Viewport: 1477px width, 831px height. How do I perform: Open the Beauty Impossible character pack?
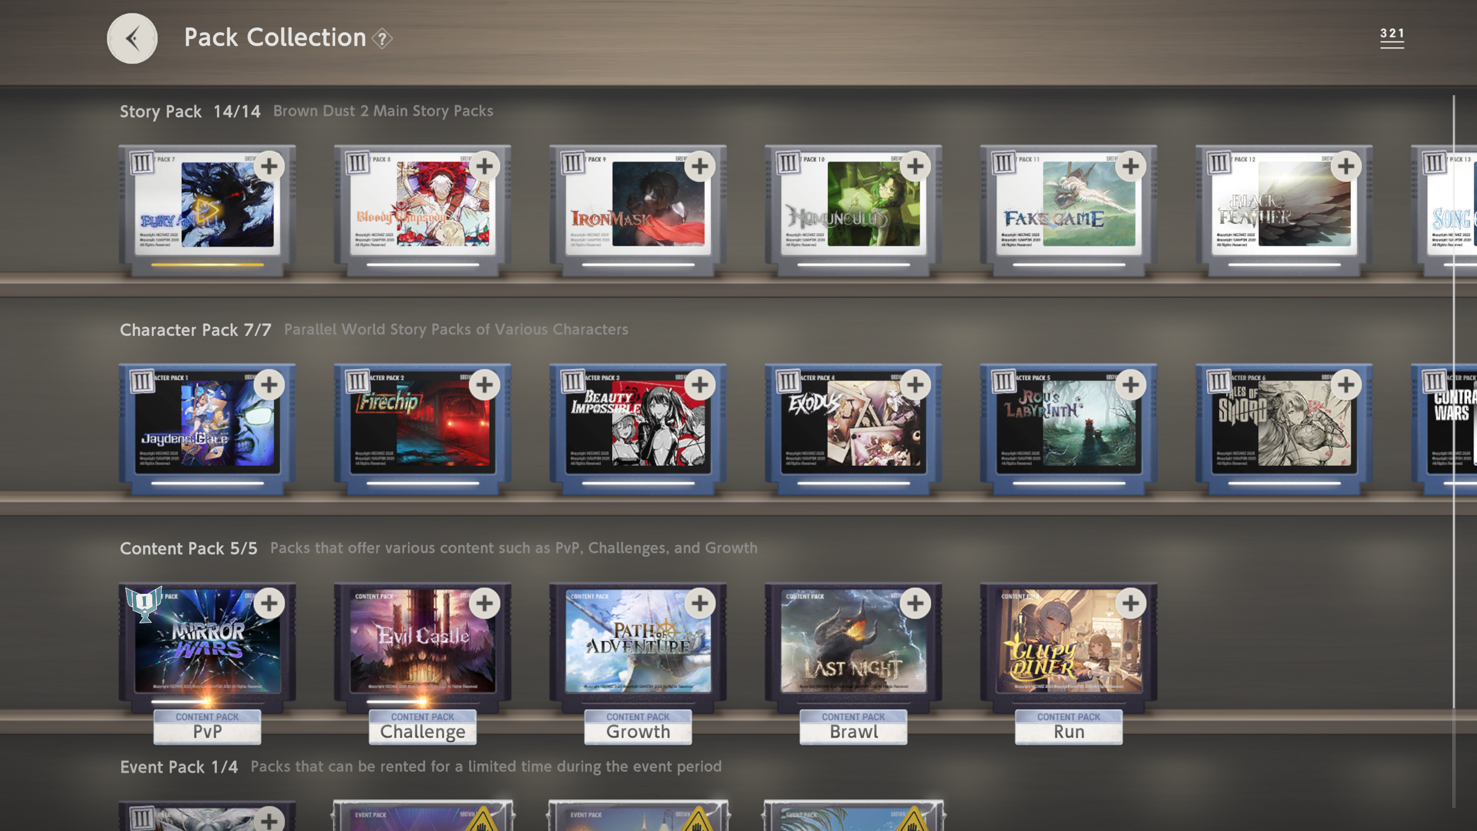[638, 429]
